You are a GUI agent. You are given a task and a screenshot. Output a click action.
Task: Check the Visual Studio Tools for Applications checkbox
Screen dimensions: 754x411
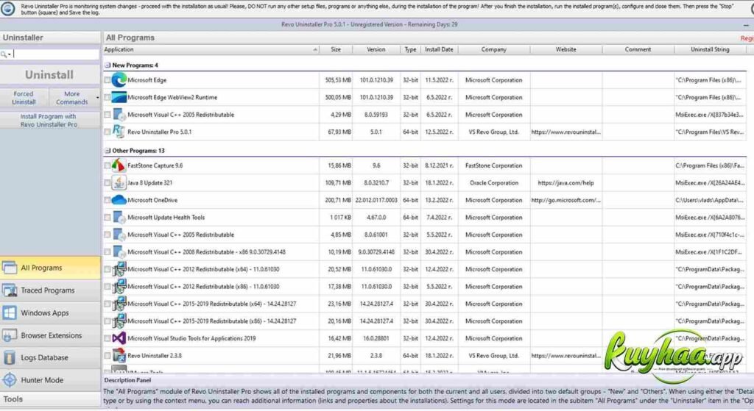(108, 338)
